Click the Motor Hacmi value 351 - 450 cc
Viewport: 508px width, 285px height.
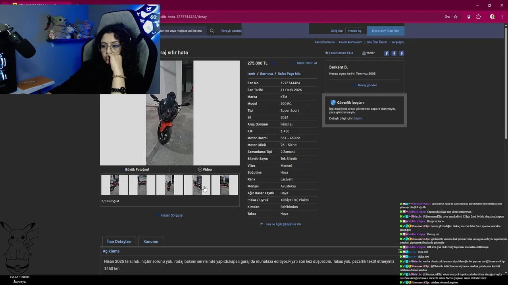point(290,138)
